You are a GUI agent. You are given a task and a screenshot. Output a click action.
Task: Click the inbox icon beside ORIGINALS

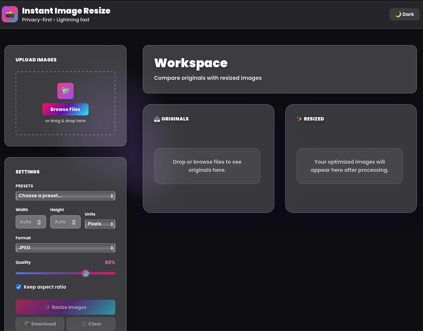click(157, 119)
